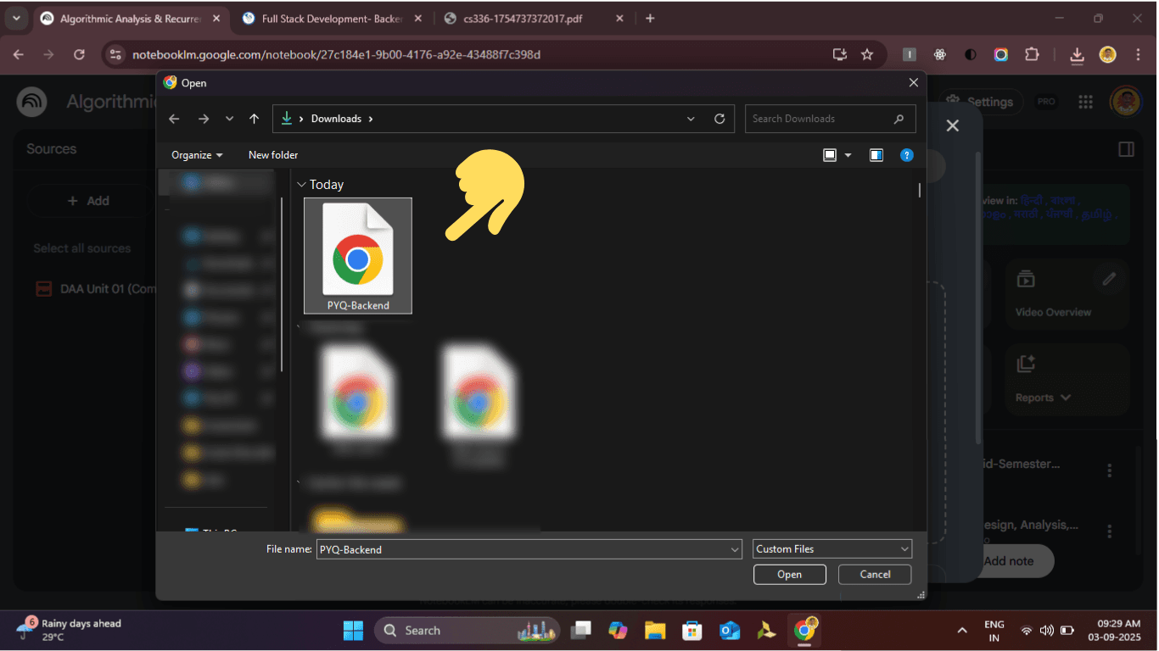
Task: Click the Refresh icon beside the Downloads path
Action: click(719, 119)
